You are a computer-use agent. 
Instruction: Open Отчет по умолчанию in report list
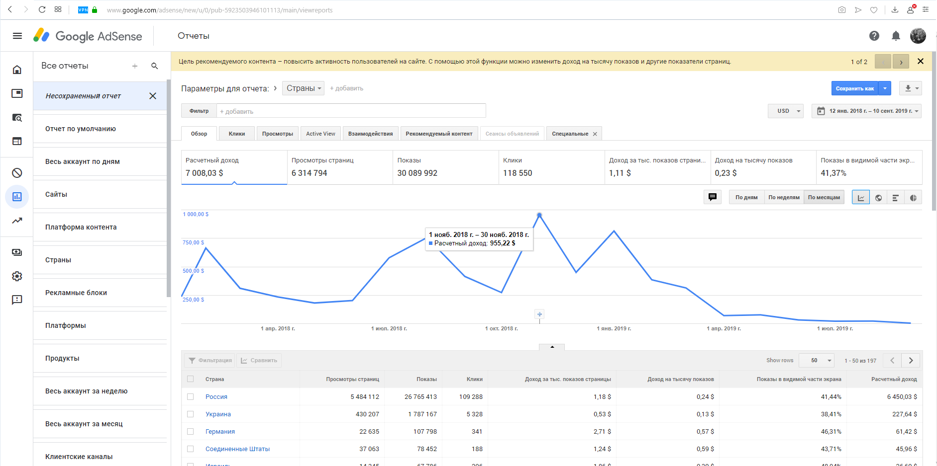(100, 129)
